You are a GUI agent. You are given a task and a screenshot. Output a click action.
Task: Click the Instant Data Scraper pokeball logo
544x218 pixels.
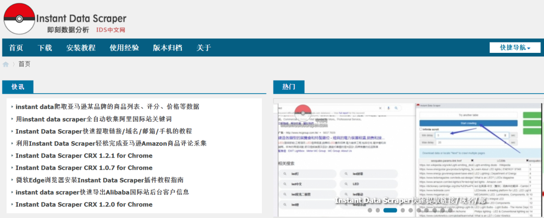20,19
